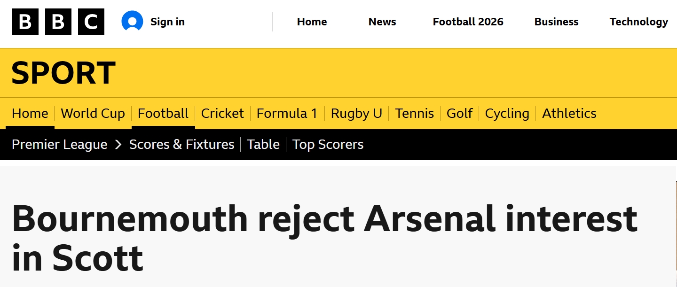Click the blue account avatar icon

[132, 22]
